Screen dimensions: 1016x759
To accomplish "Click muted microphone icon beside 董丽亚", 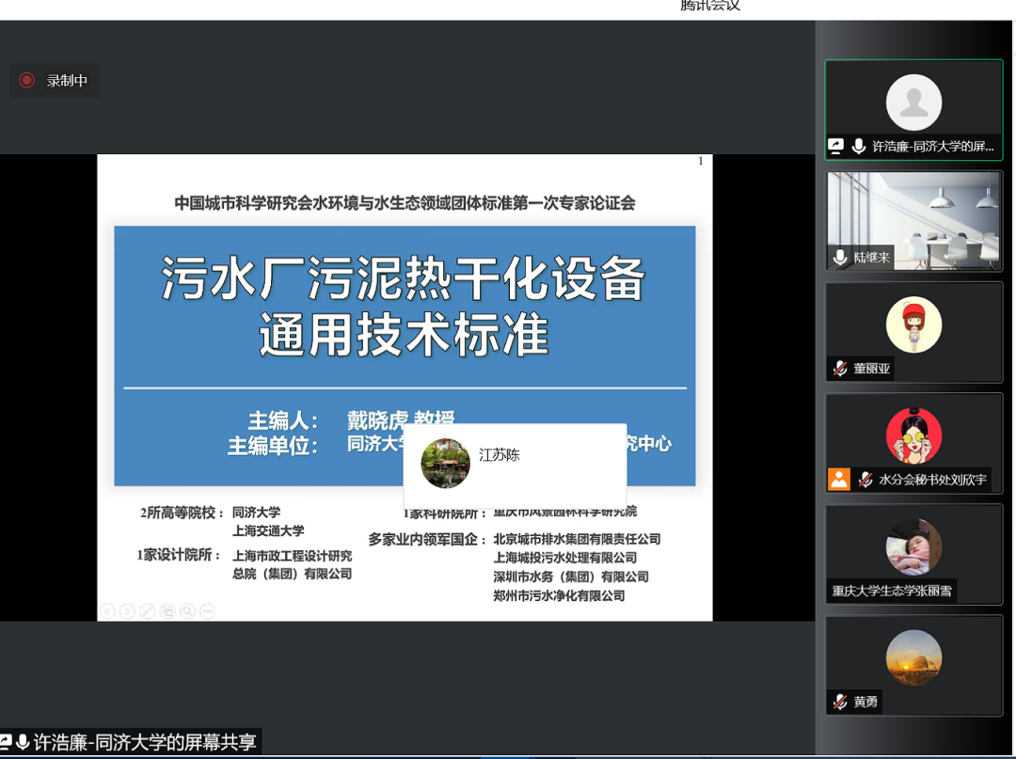I will (840, 369).
